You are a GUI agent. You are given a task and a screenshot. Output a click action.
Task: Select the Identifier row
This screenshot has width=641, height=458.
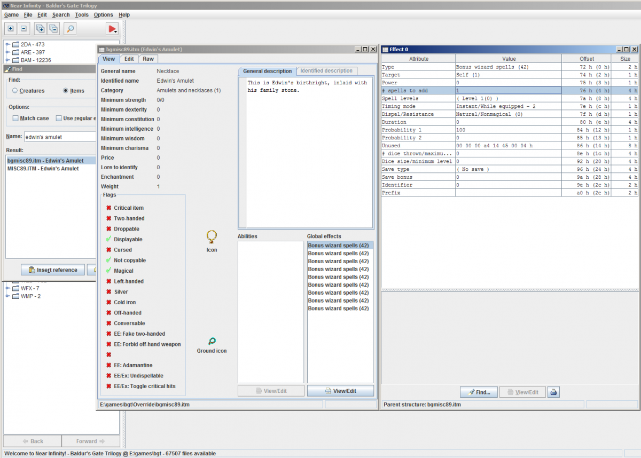click(x=510, y=185)
